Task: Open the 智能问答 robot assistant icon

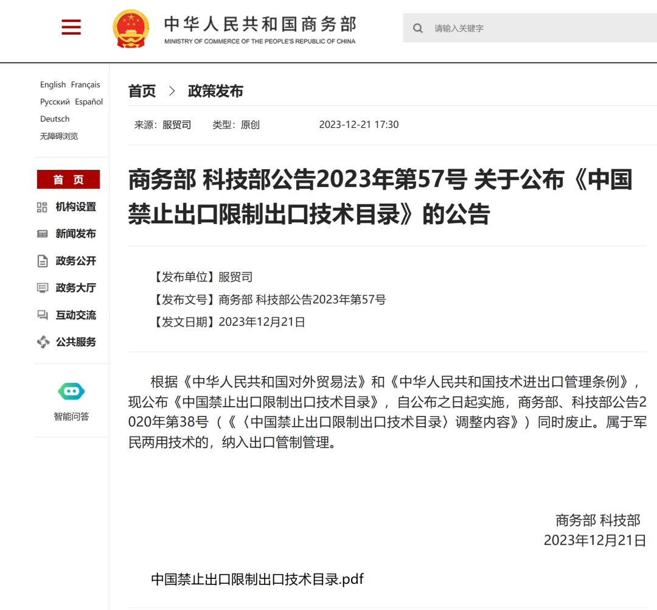Action: (x=71, y=391)
